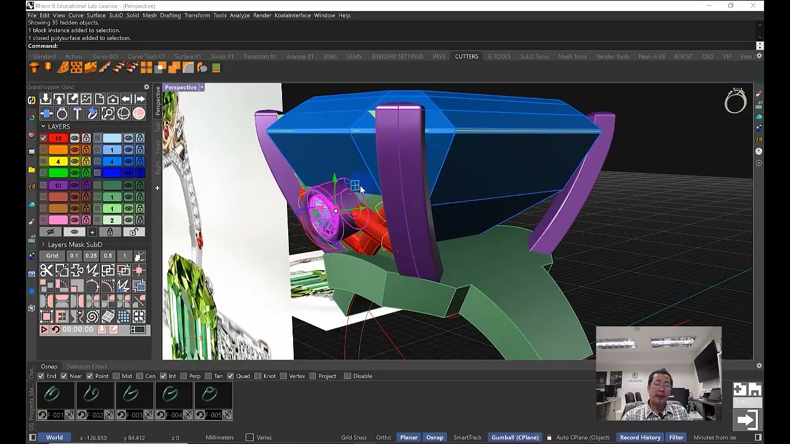This screenshot has height=444, width=790.
Task: Click the Grasshopper_Gold panel settings gear
Action: pyautogui.click(x=146, y=87)
